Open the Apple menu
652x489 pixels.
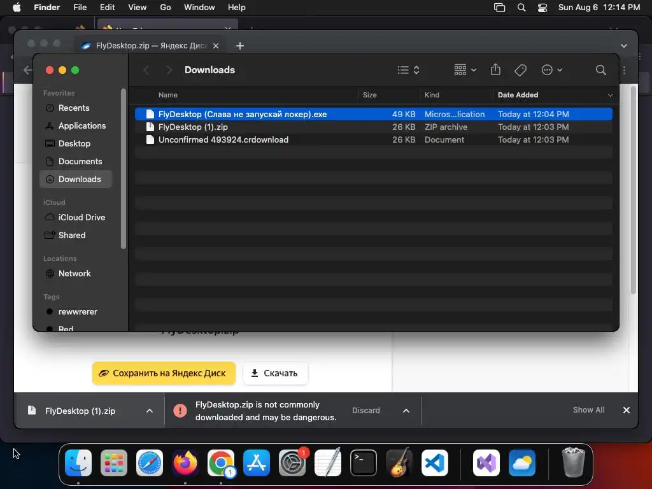pos(17,8)
